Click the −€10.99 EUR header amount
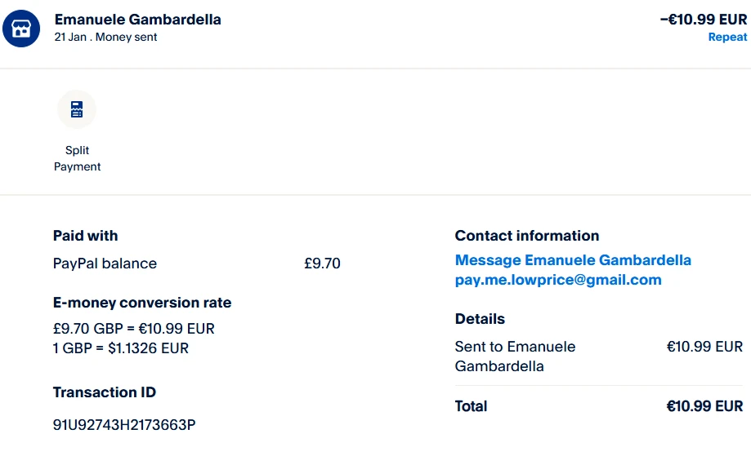The image size is (751, 456). [703, 19]
